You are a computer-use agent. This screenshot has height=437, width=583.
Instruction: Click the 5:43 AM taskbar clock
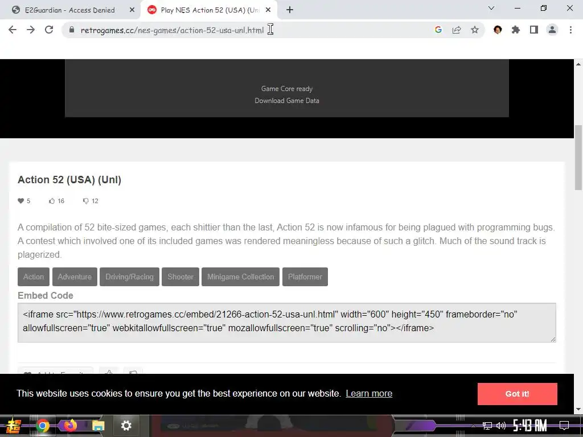pyautogui.click(x=530, y=426)
